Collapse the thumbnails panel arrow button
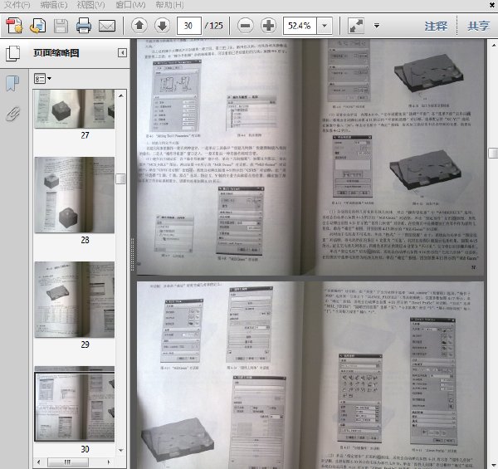The width and height of the screenshot is (498, 469). (122, 53)
